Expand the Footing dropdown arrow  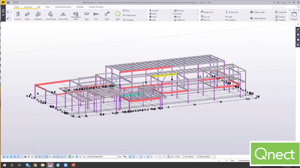pos(198,11)
